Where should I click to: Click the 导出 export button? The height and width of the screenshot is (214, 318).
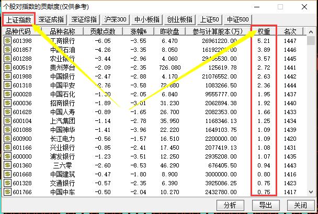266,205
